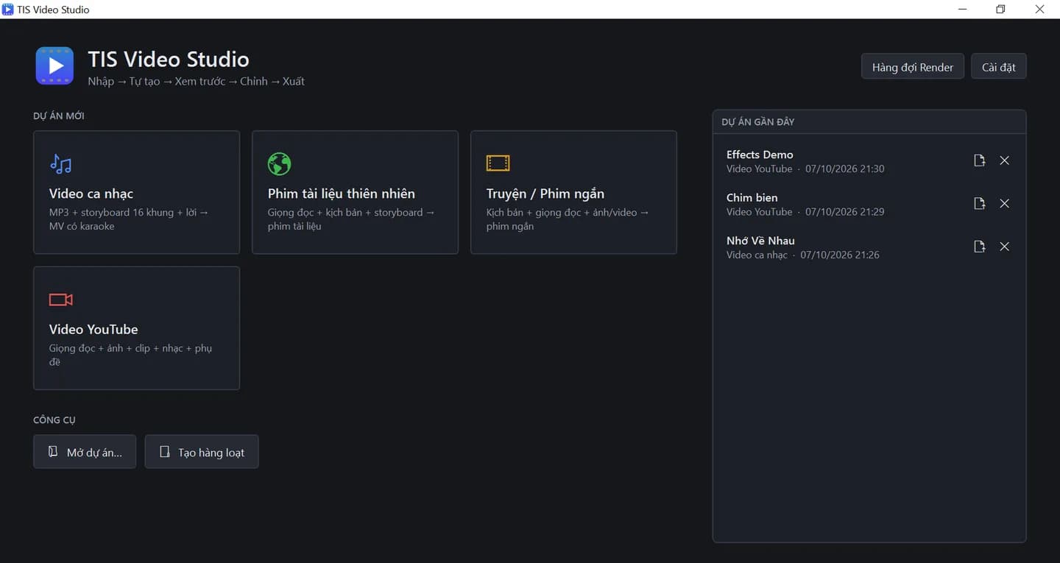This screenshot has height=563, width=1060.
Task: Click the TIS Video Studio logo icon
Action: click(x=54, y=65)
